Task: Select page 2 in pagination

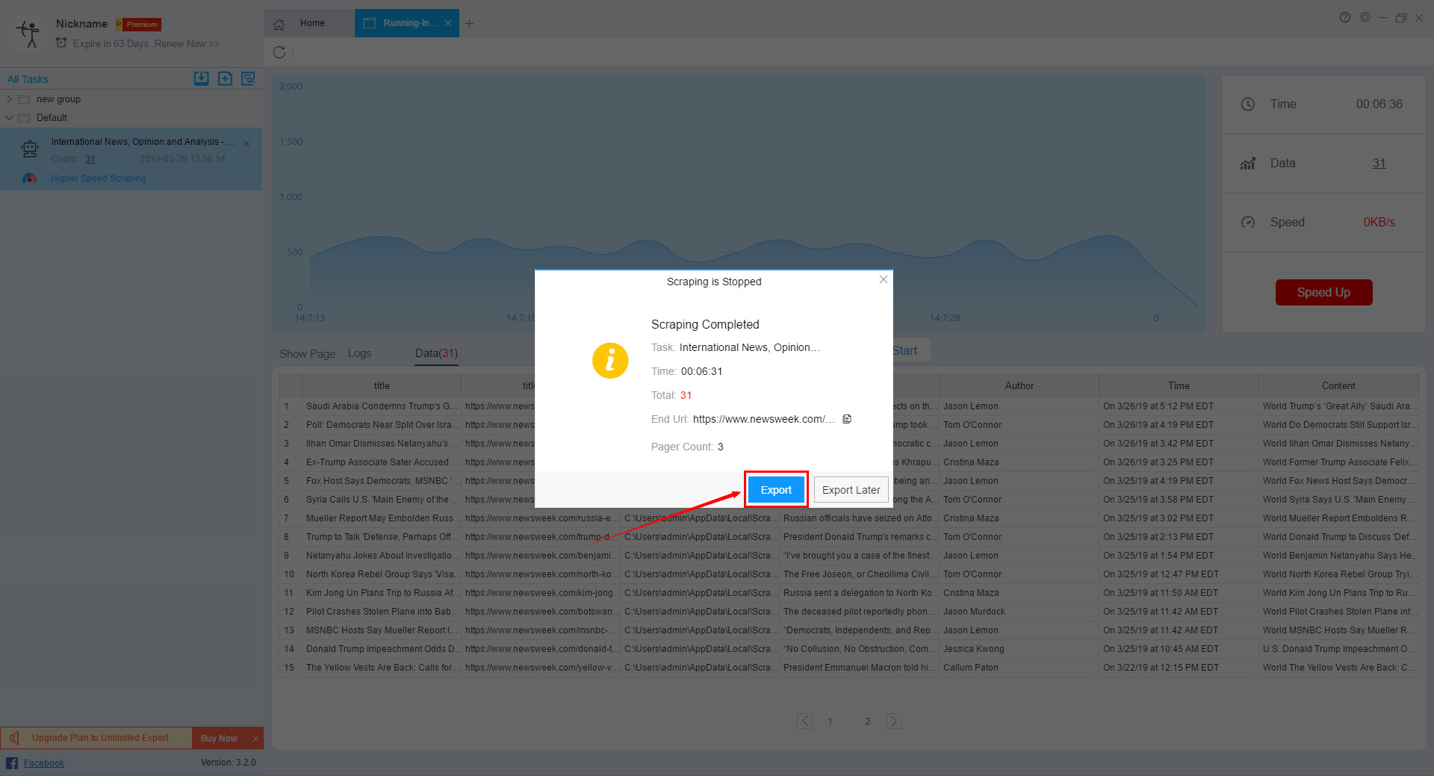Action: click(868, 721)
